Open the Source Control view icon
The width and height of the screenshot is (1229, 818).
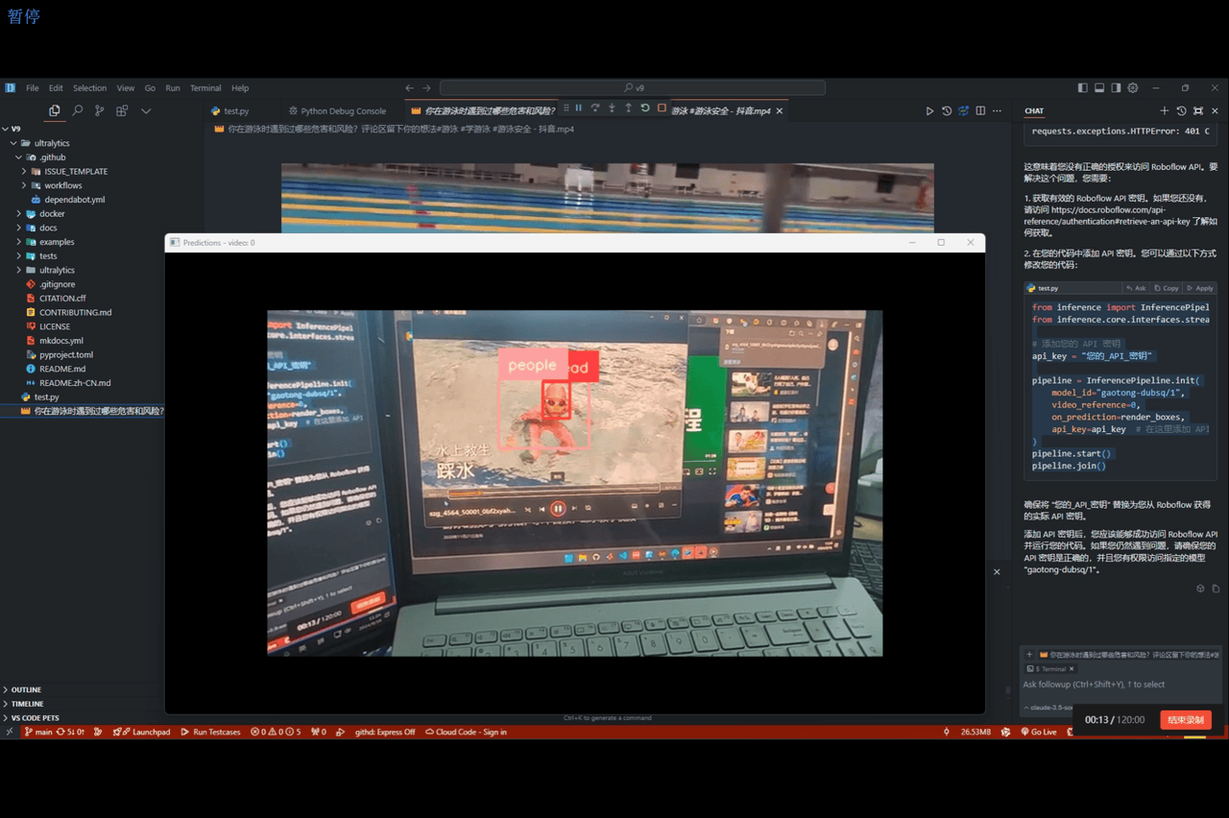click(x=99, y=111)
